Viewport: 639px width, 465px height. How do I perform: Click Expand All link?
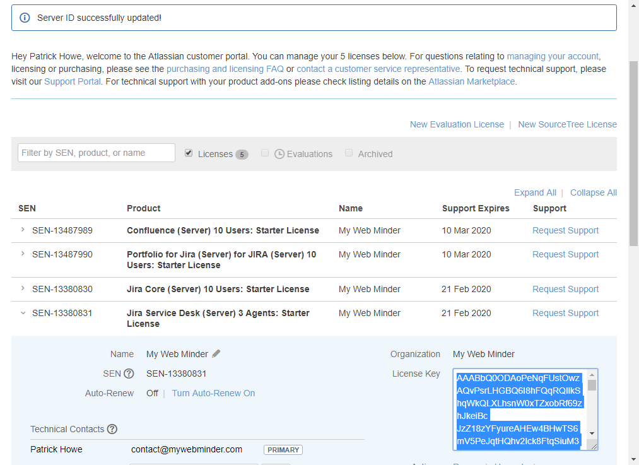[535, 192]
